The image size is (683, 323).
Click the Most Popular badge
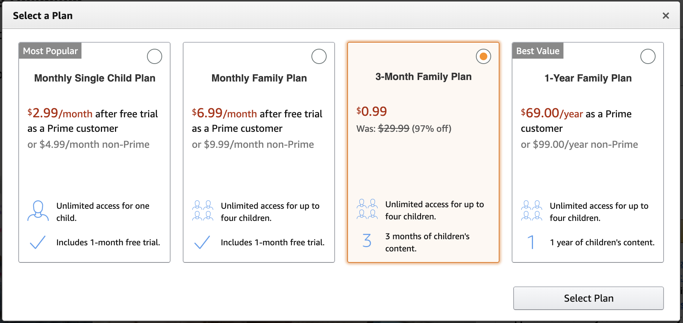point(50,51)
